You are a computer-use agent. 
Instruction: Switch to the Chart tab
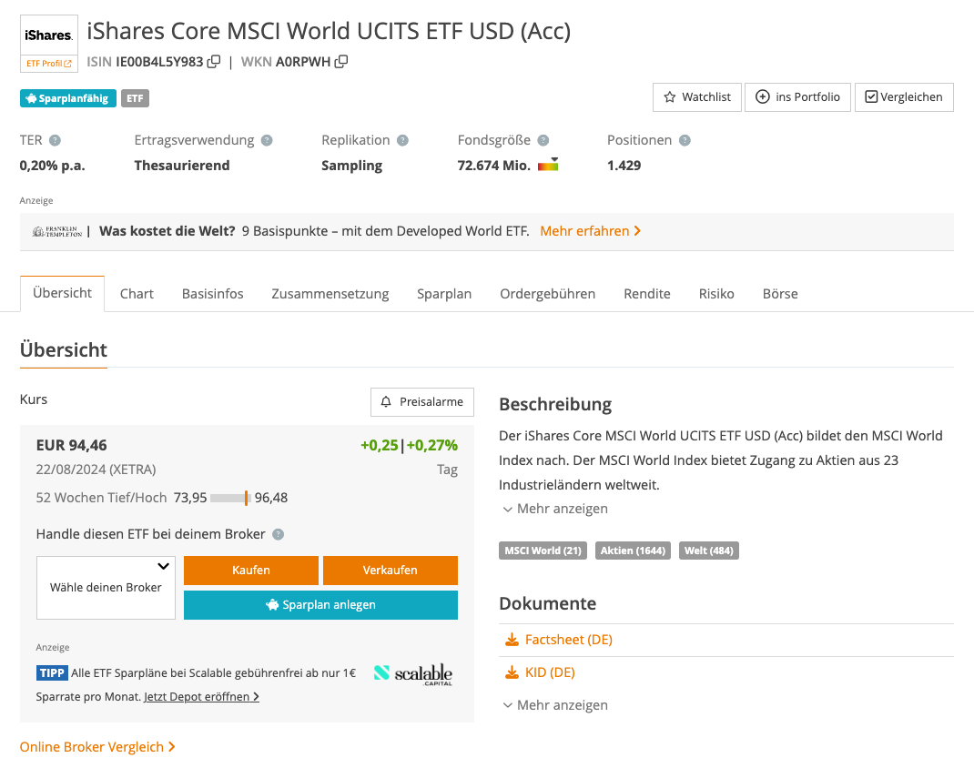[x=137, y=293]
